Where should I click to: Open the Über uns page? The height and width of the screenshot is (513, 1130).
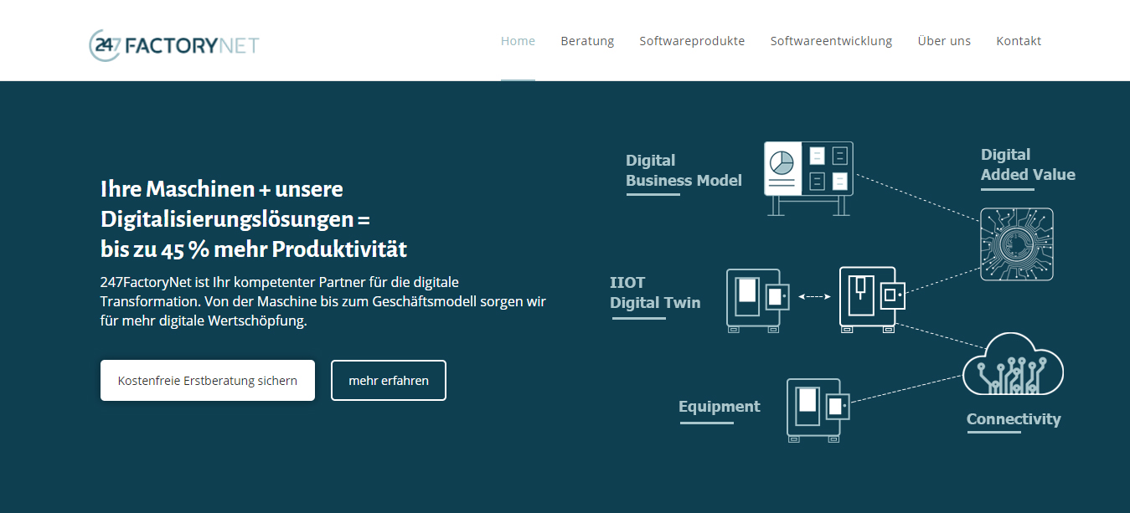point(944,41)
